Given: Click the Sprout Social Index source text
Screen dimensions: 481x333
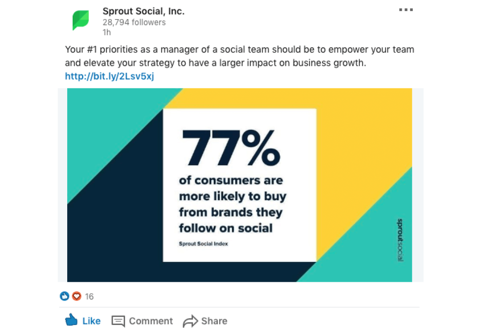Looking at the screenshot, I should tap(204, 244).
